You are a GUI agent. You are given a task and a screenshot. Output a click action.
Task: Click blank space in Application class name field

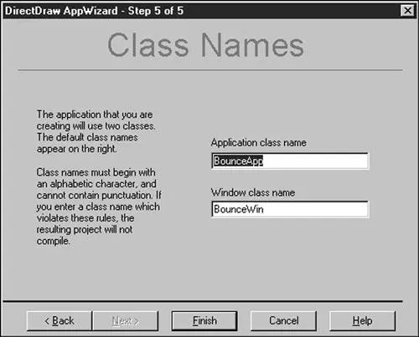pos(316,161)
